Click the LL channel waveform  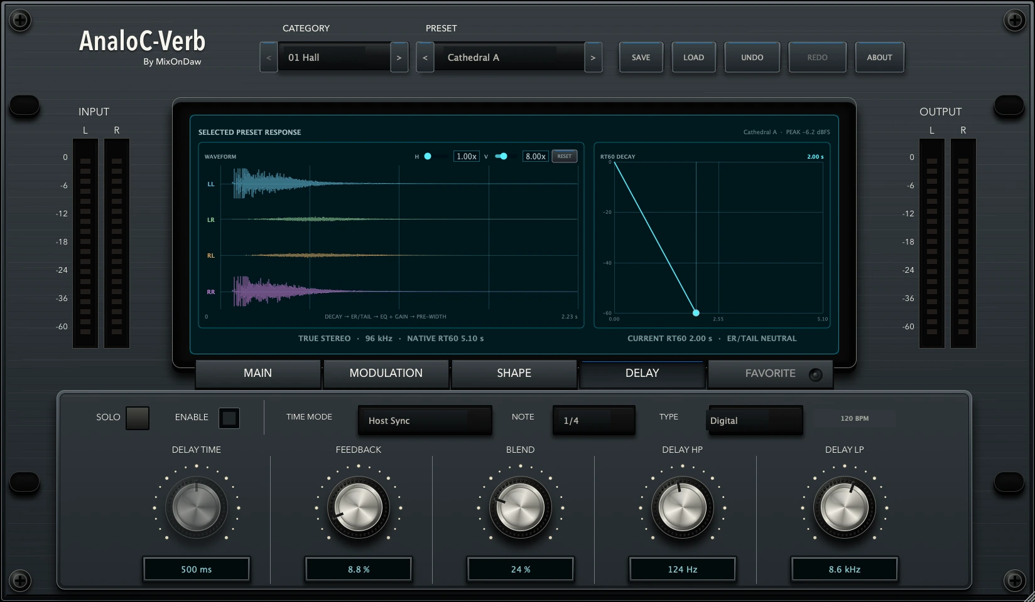[399, 184]
